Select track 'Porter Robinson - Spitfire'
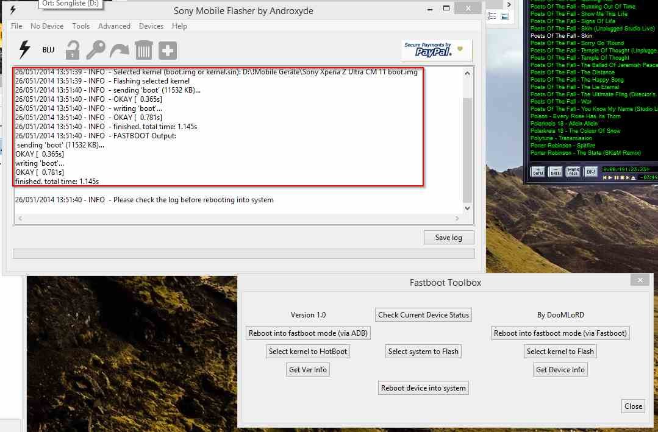The width and height of the screenshot is (658, 432). (563, 146)
